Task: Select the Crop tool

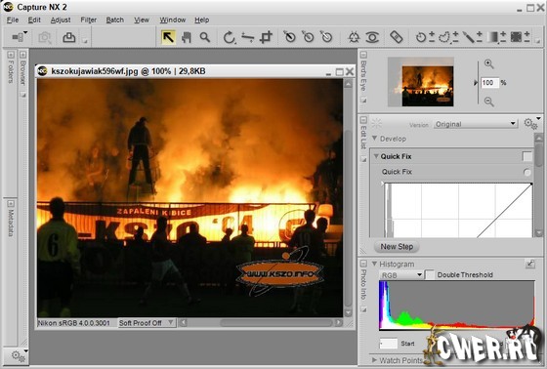Action: tap(266, 37)
